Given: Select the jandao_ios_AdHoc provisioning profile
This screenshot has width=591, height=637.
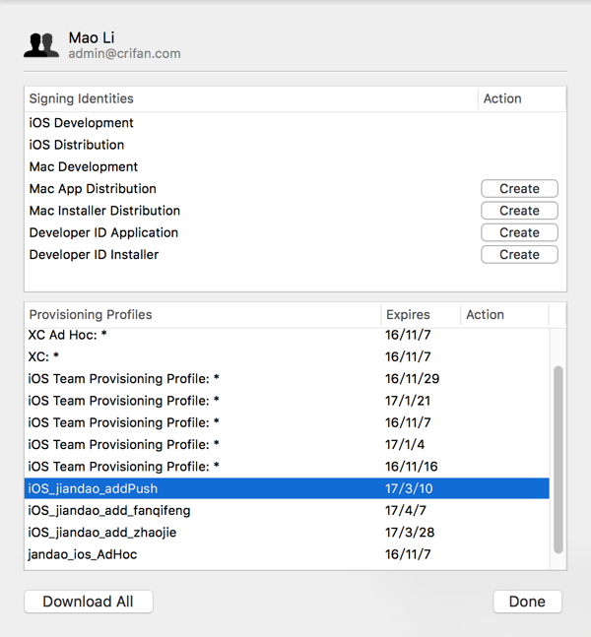Looking at the screenshot, I should tap(83, 554).
